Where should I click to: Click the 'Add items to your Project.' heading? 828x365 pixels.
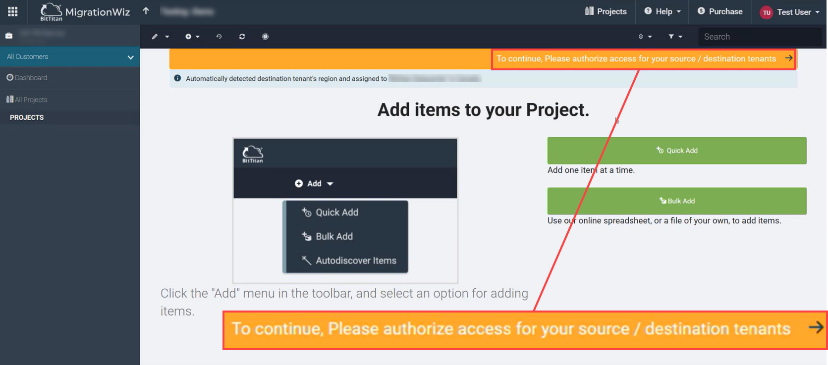click(x=484, y=110)
